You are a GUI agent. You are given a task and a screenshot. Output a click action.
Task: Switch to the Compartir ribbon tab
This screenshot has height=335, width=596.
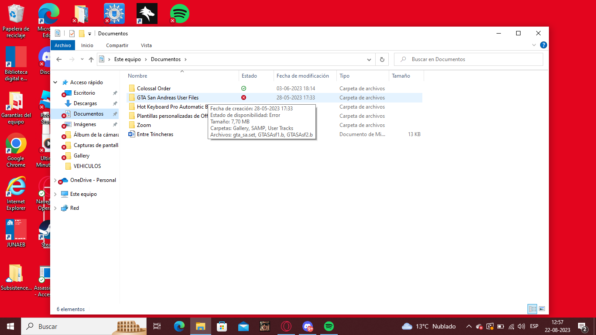tap(117, 45)
